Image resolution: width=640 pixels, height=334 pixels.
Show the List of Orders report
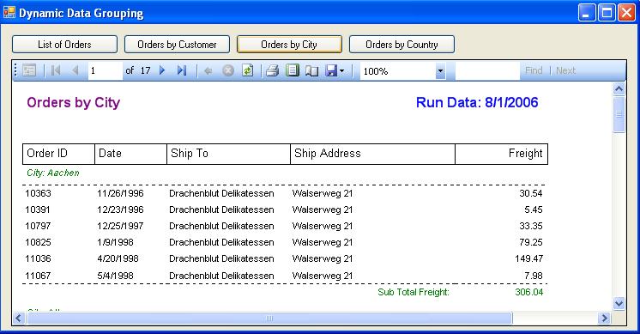64,44
